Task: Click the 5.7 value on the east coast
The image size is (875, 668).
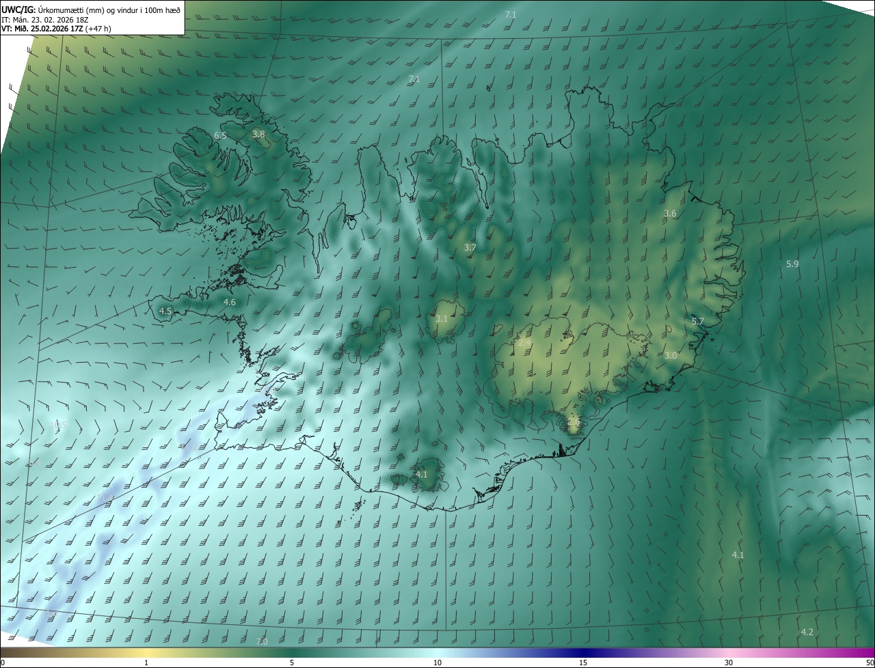Action: click(x=697, y=321)
